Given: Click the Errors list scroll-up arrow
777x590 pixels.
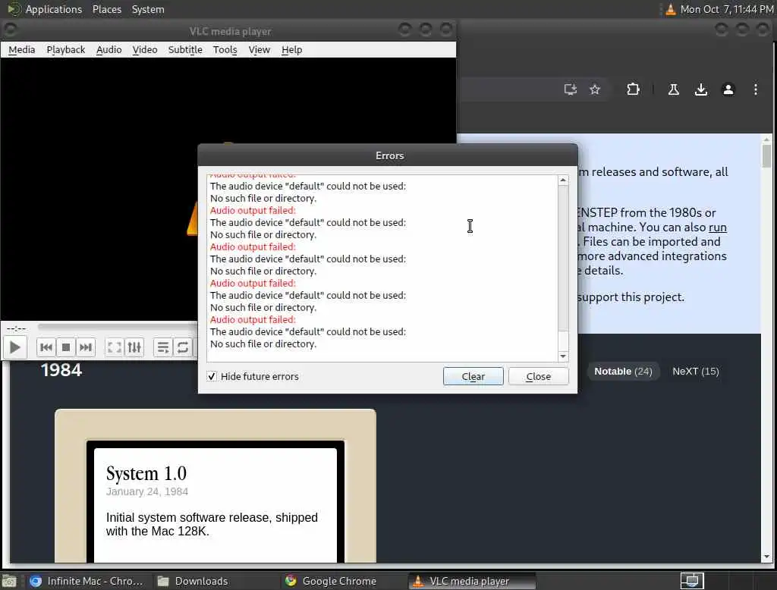Looking at the screenshot, I should pyautogui.click(x=563, y=180).
